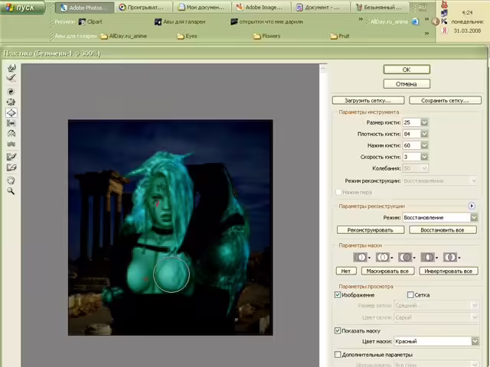Toggle the 'Изображение' checkbox
Screen dimensions: 490x367
point(338,295)
